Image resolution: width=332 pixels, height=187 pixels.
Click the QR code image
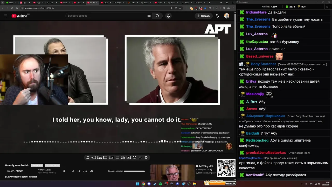click(x=226, y=168)
